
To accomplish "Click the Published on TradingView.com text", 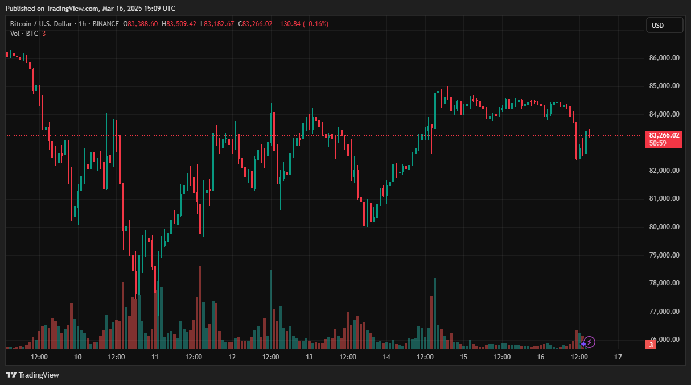I will (x=90, y=8).
